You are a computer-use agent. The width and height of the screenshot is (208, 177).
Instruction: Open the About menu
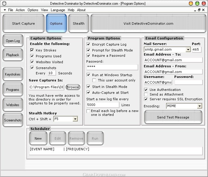[81, 10]
